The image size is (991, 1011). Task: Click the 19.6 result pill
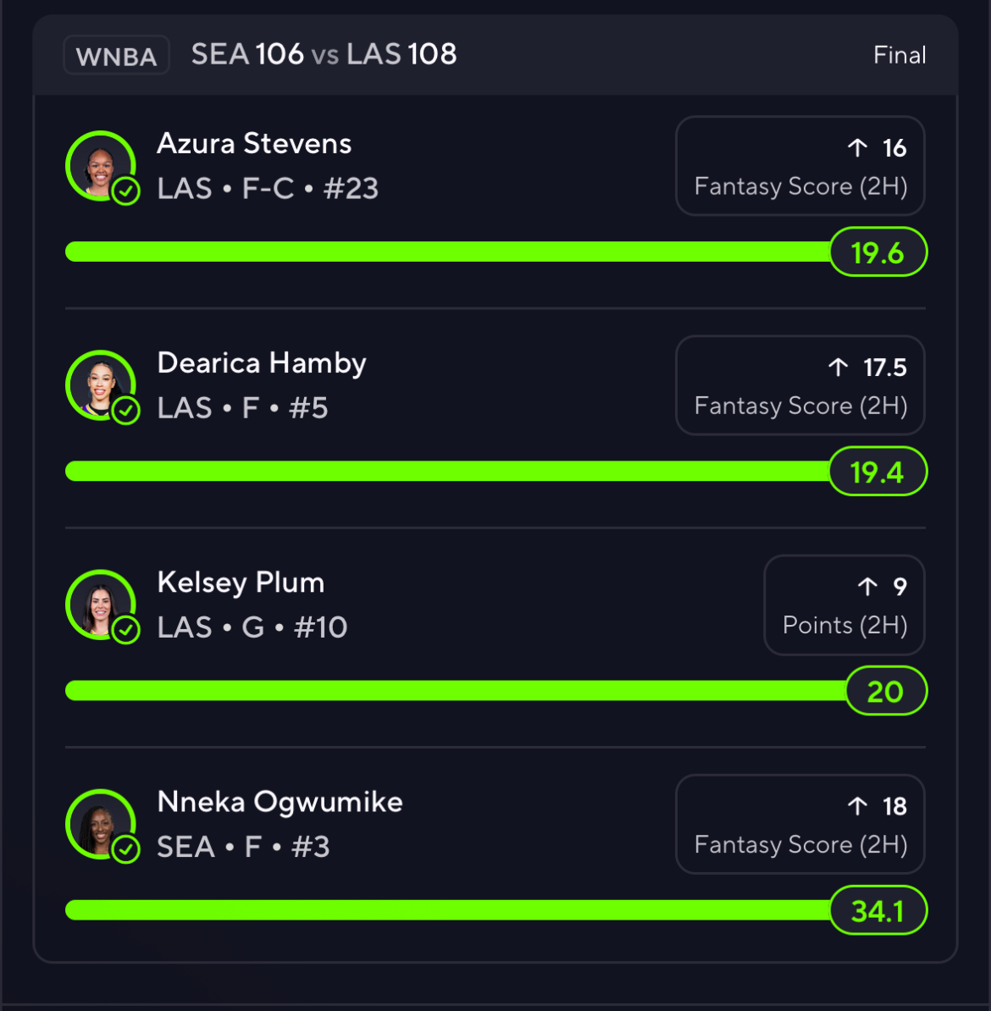(x=878, y=252)
